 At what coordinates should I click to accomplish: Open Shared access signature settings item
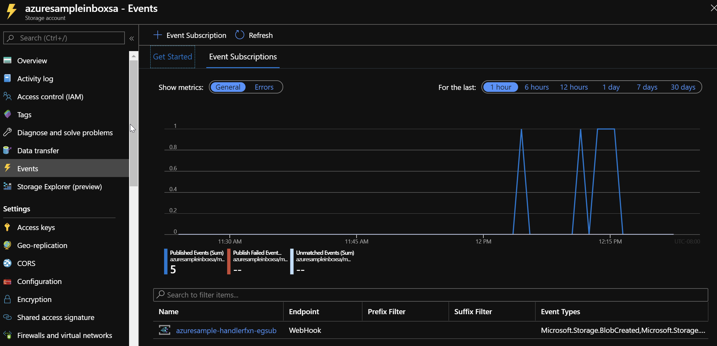coord(64,317)
